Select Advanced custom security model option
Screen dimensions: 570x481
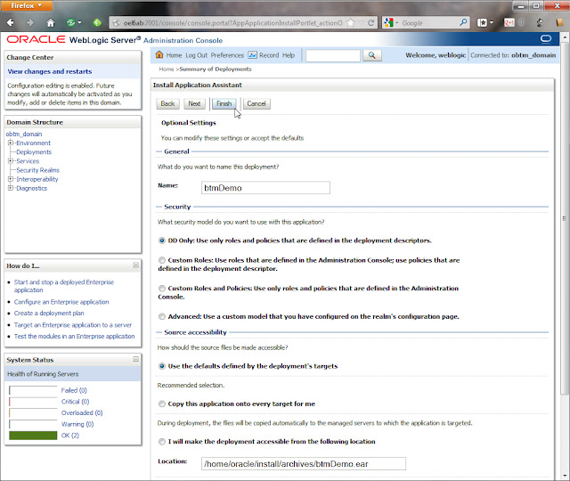[x=162, y=317]
